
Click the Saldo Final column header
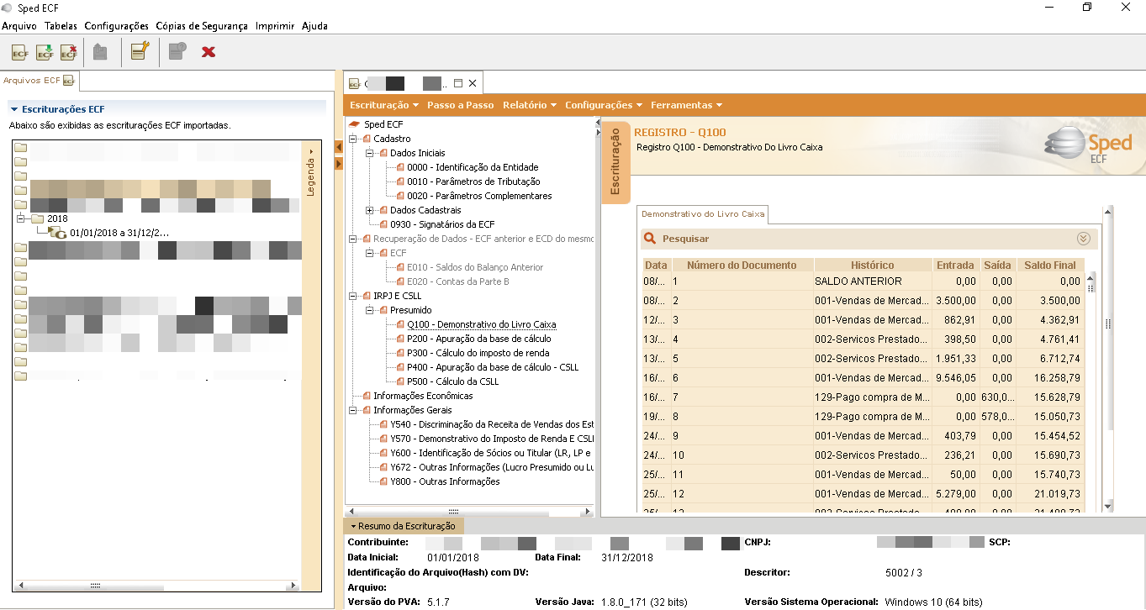click(1050, 266)
